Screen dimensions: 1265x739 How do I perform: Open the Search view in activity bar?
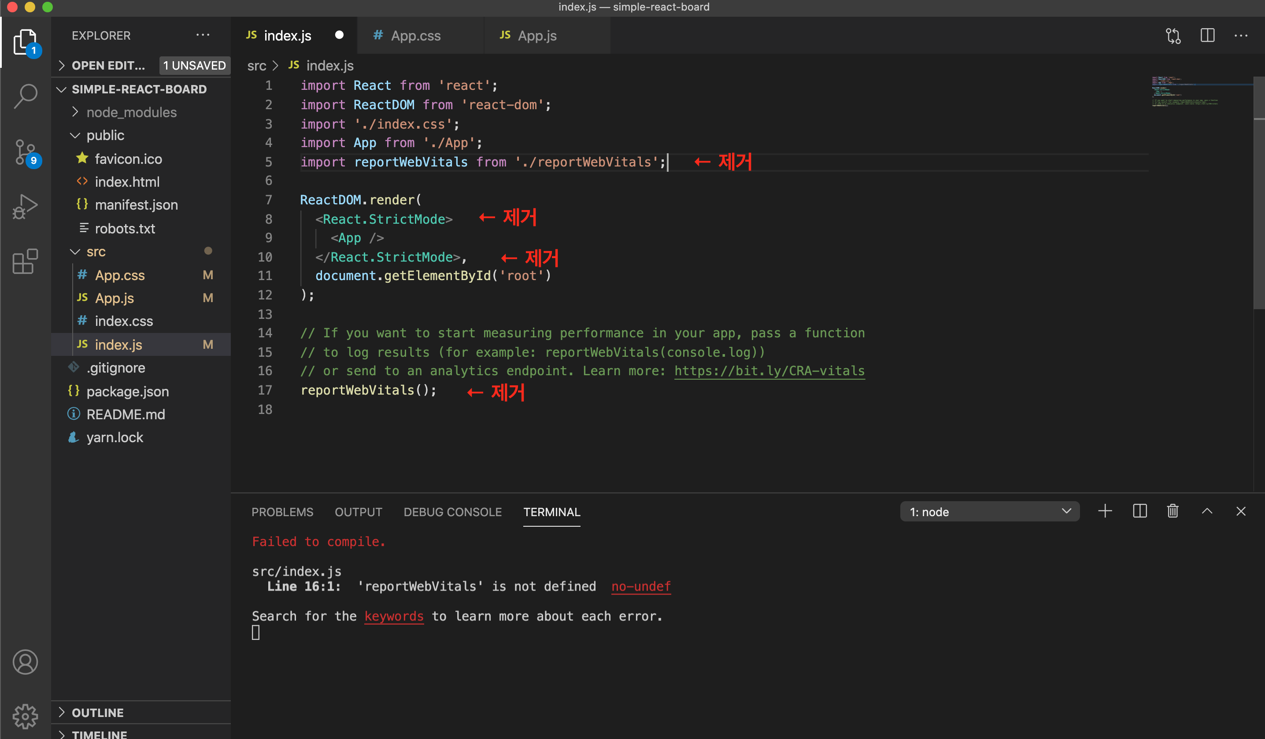point(25,96)
